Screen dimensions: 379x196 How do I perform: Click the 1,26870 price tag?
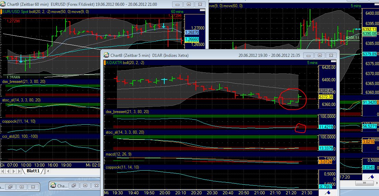(192, 32)
